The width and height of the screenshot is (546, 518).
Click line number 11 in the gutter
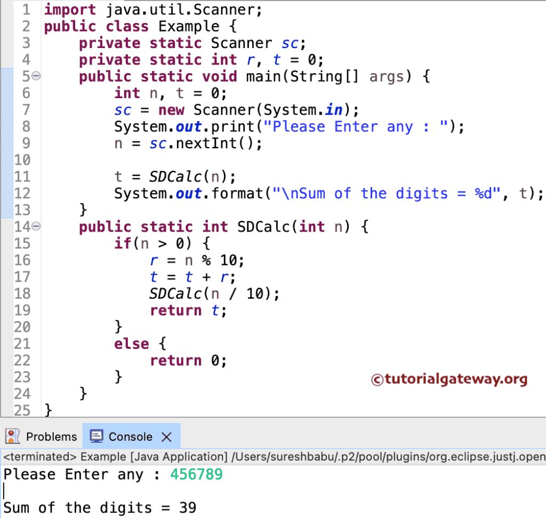21,177
